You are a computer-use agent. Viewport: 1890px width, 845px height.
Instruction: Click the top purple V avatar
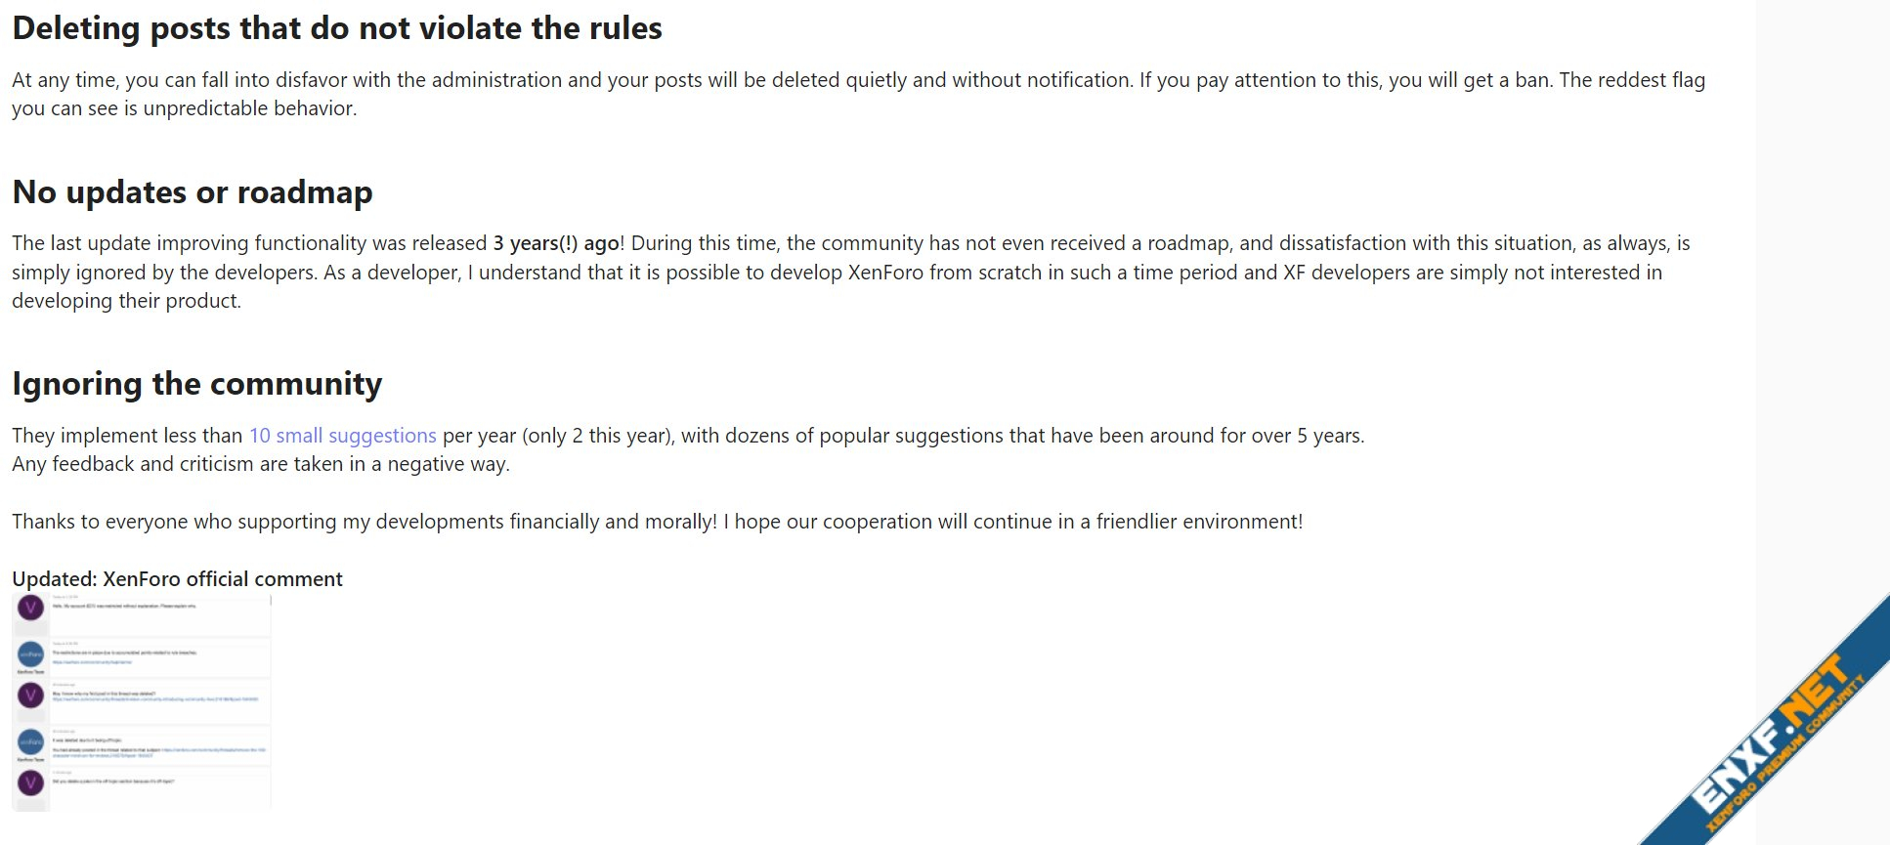(30, 609)
